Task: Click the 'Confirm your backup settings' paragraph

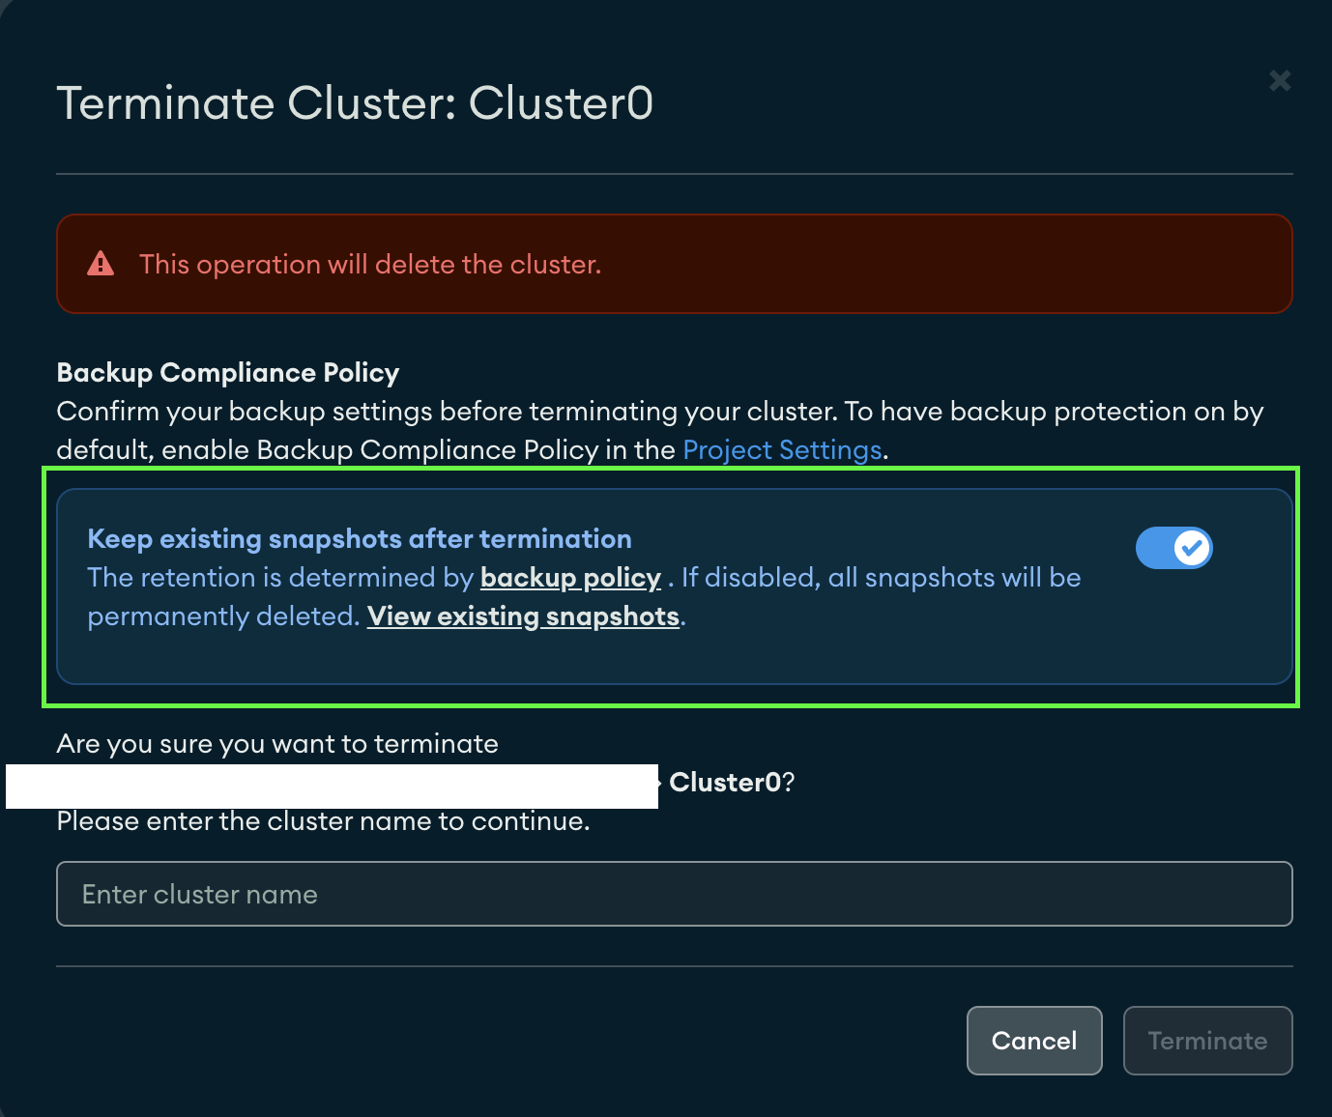Action: click(659, 412)
